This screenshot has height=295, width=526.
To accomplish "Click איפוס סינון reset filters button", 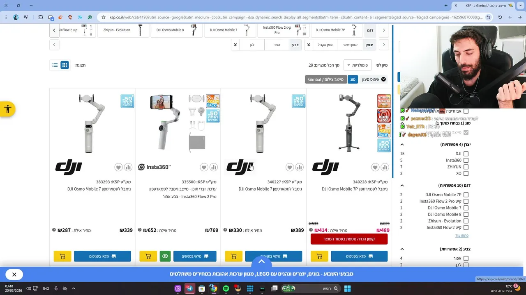I will click(374, 79).
